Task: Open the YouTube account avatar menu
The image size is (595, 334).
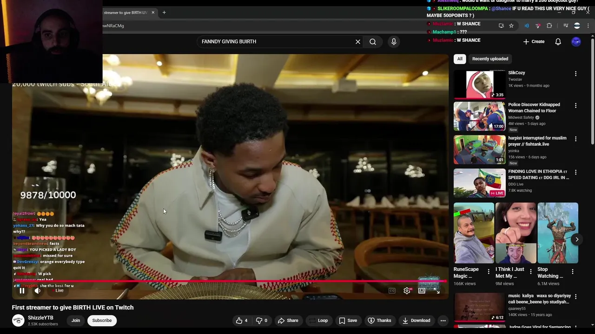Action: tap(576, 42)
